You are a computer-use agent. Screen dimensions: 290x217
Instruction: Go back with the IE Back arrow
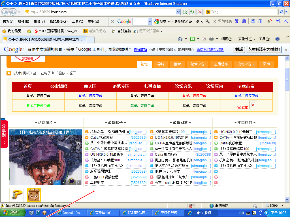click(x=5, y=12)
